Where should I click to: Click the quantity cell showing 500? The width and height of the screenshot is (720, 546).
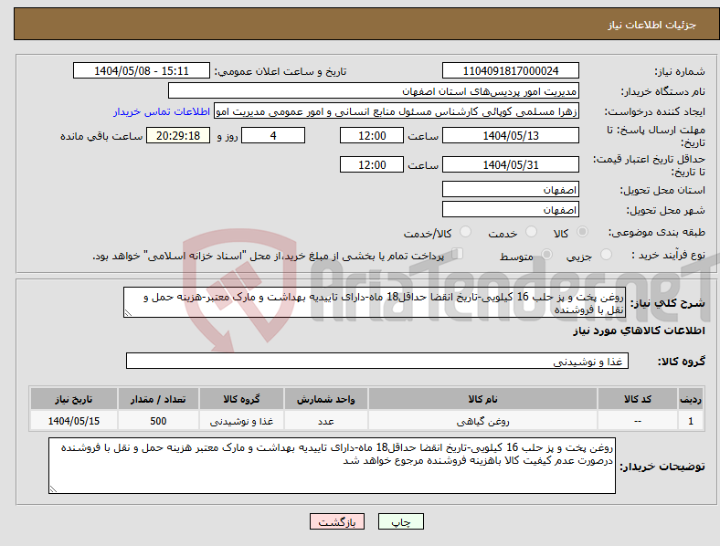tap(158, 421)
